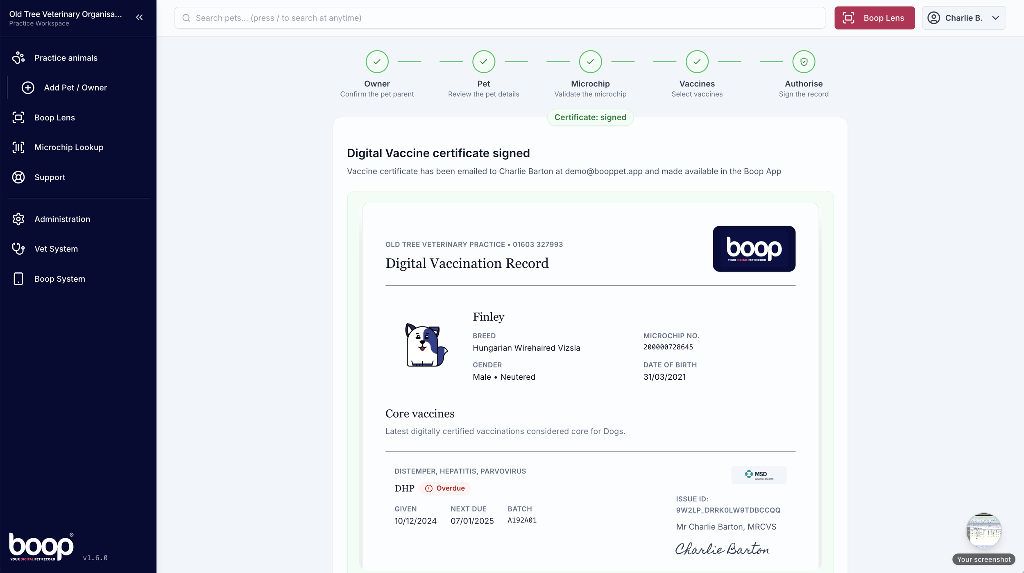Open Boop Lens from the sidebar
Viewport: 1024px width, 573px height.
point(54,118)
